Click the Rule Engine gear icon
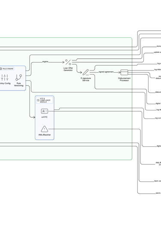 (x=1, y=69)
